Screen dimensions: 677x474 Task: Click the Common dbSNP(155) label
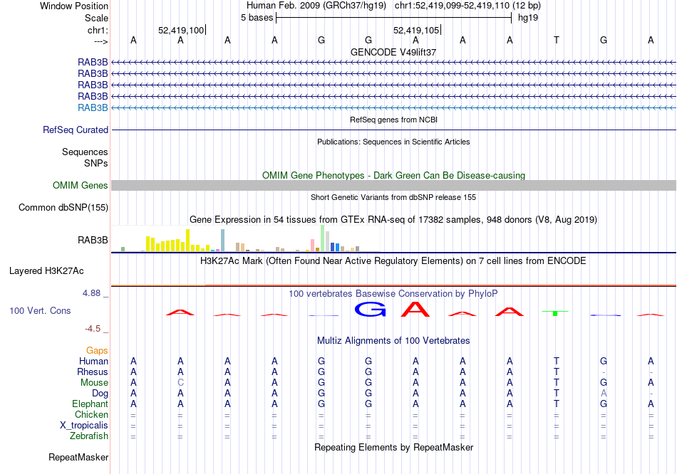click(63, 207)
